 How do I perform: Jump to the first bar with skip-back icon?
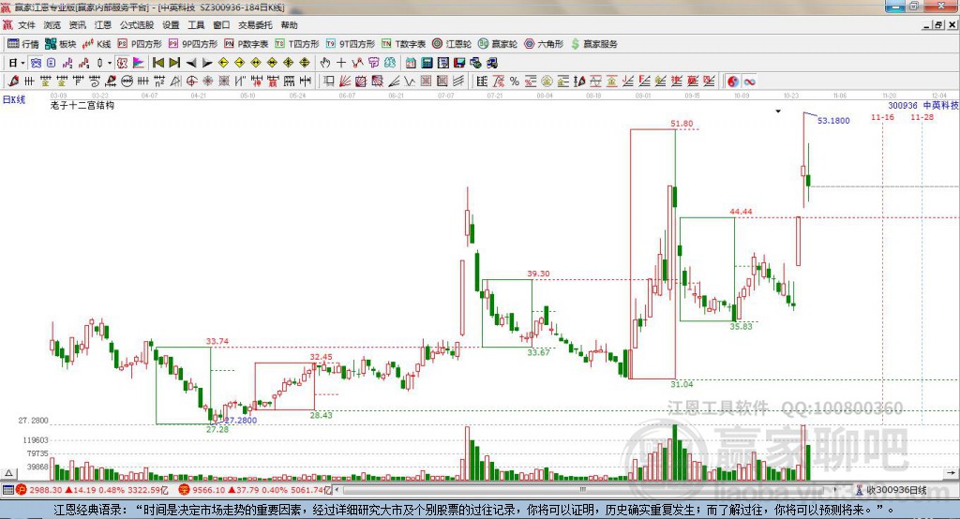(x=158, y=63)
